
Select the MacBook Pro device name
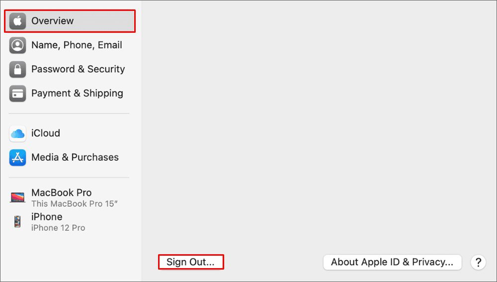point(62,193)
